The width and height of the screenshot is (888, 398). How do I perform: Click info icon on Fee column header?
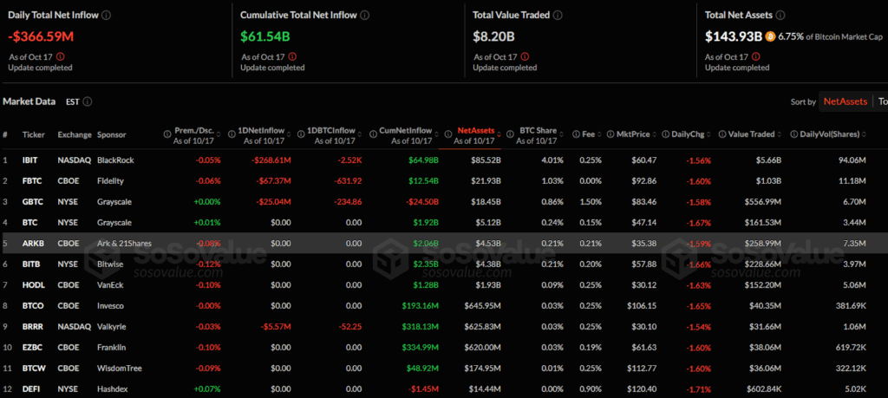click(577, 134)
